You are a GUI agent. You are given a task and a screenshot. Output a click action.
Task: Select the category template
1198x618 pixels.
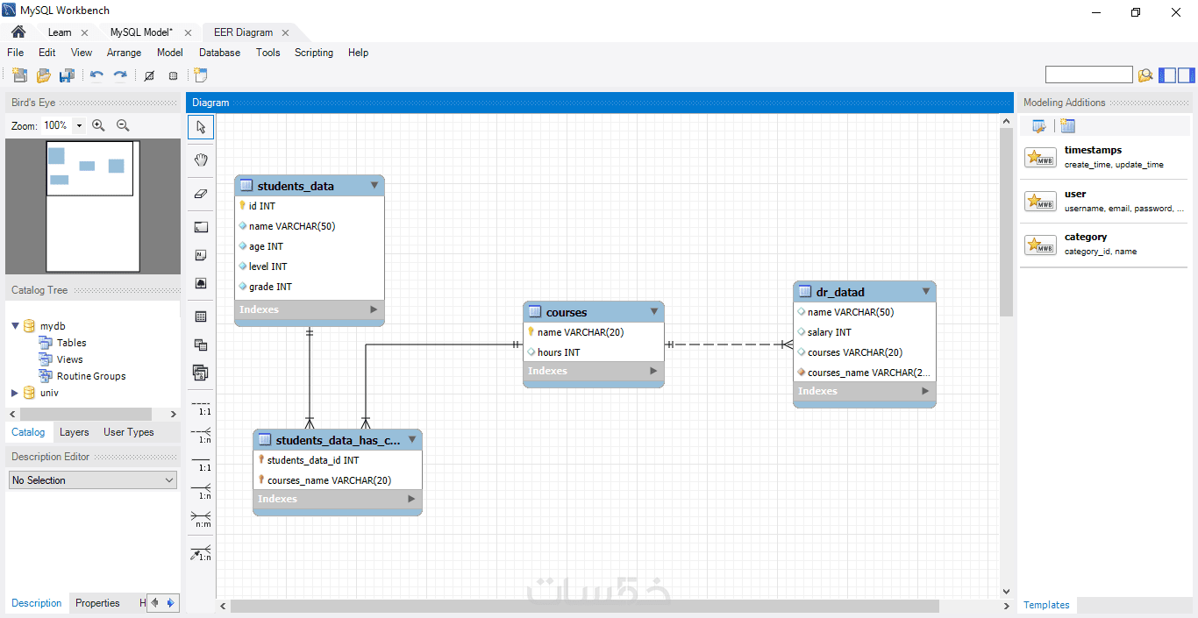pos(1103,245)
